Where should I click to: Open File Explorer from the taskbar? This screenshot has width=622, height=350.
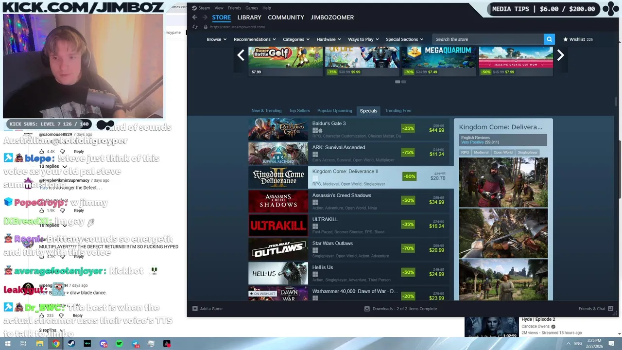click(x=40, y=344)
